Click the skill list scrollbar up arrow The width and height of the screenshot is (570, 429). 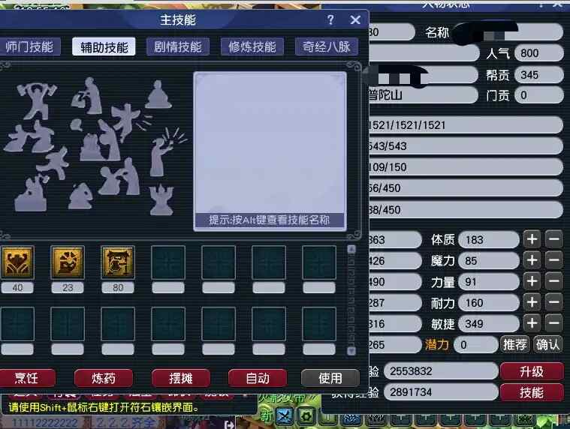[x=351, y=249]
